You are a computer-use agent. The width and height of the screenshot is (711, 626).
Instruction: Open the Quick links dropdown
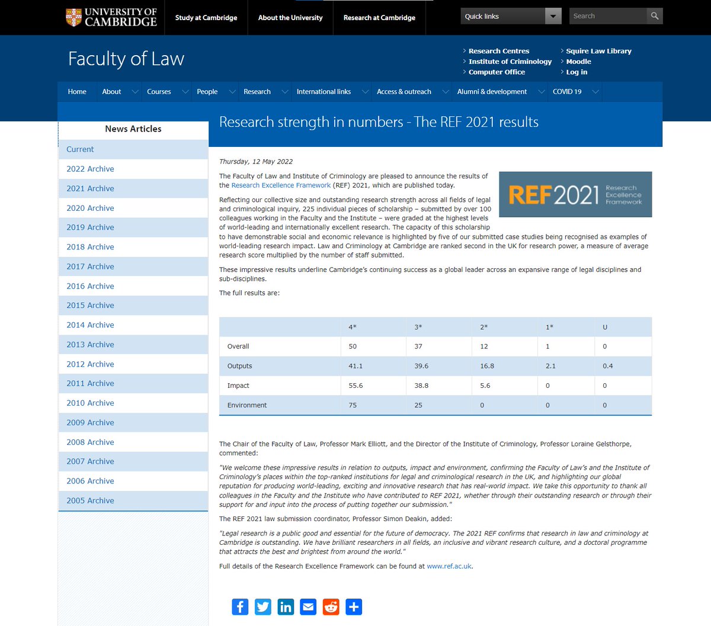pos(511,16)
